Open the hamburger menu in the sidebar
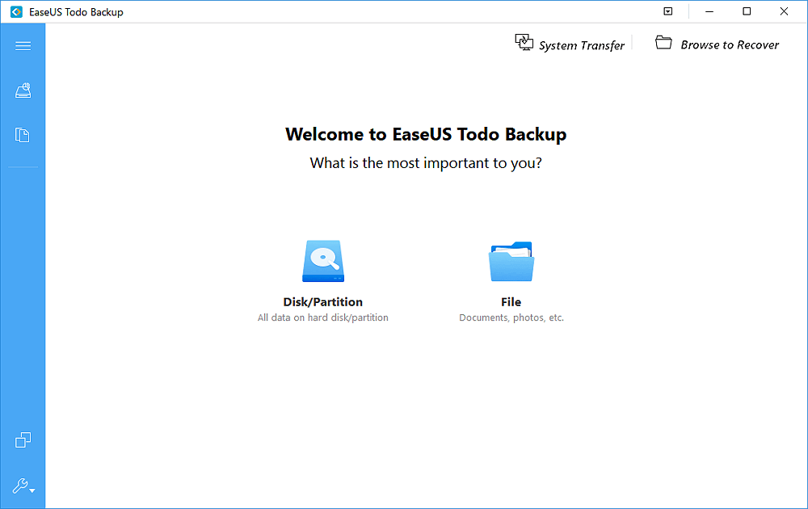808x509 pixels. [x=23, y=45]
